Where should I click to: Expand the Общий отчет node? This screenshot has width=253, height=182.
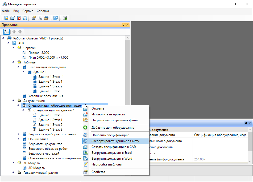18,139
